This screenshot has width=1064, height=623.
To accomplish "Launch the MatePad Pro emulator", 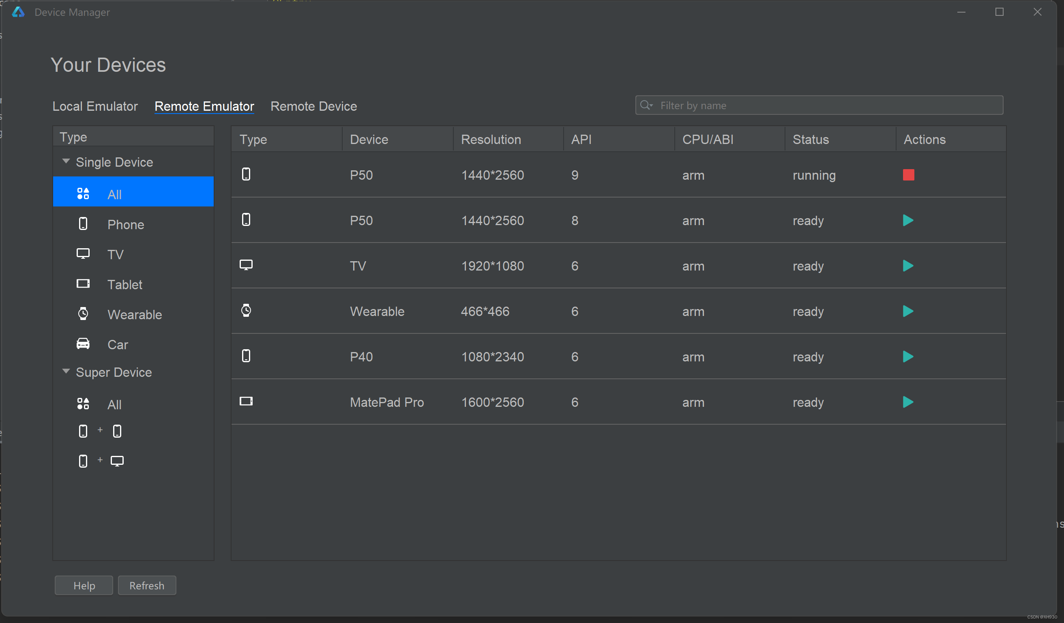I will [908, 402].
